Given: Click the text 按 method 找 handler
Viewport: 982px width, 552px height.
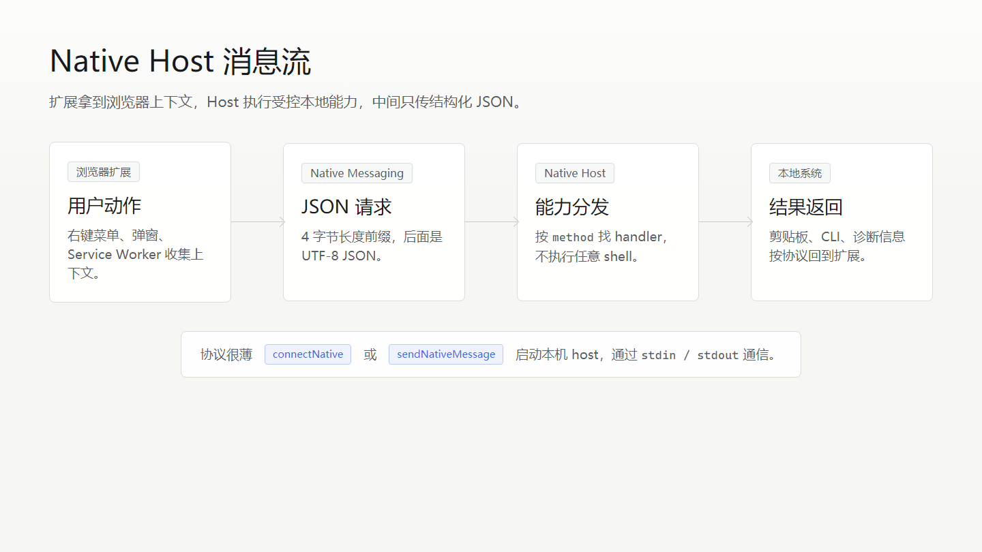Looking at the screenshot, I should pos(601,237).
